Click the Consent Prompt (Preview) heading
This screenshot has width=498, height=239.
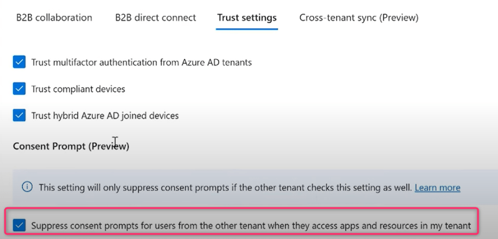tap(71, 146)
